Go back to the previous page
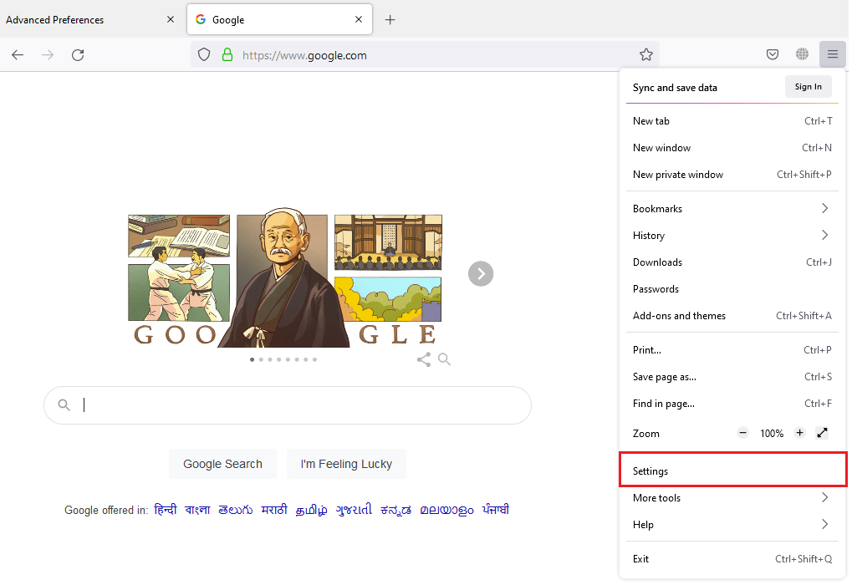This screenshot has width=857, height=585. coord(18,54)
